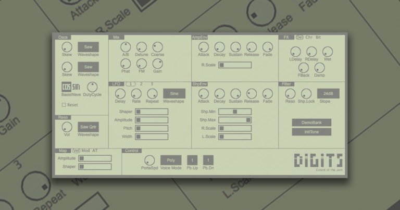Adjust the DutyCycle knob
400x210 pixels.
pos(92,87)
